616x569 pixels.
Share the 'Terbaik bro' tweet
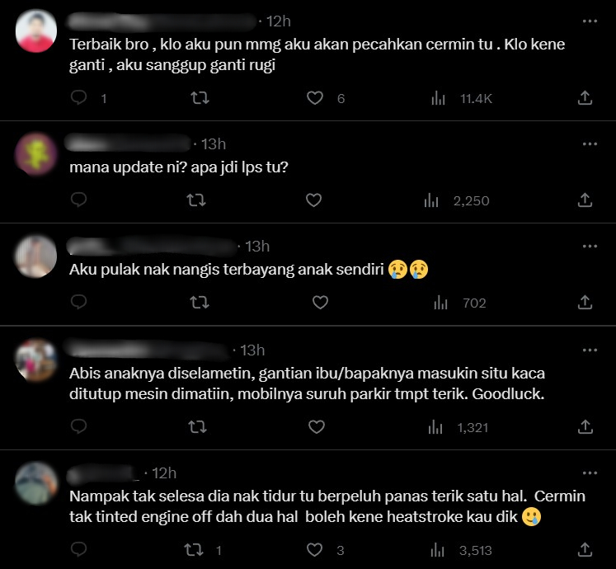coord(585,98)
